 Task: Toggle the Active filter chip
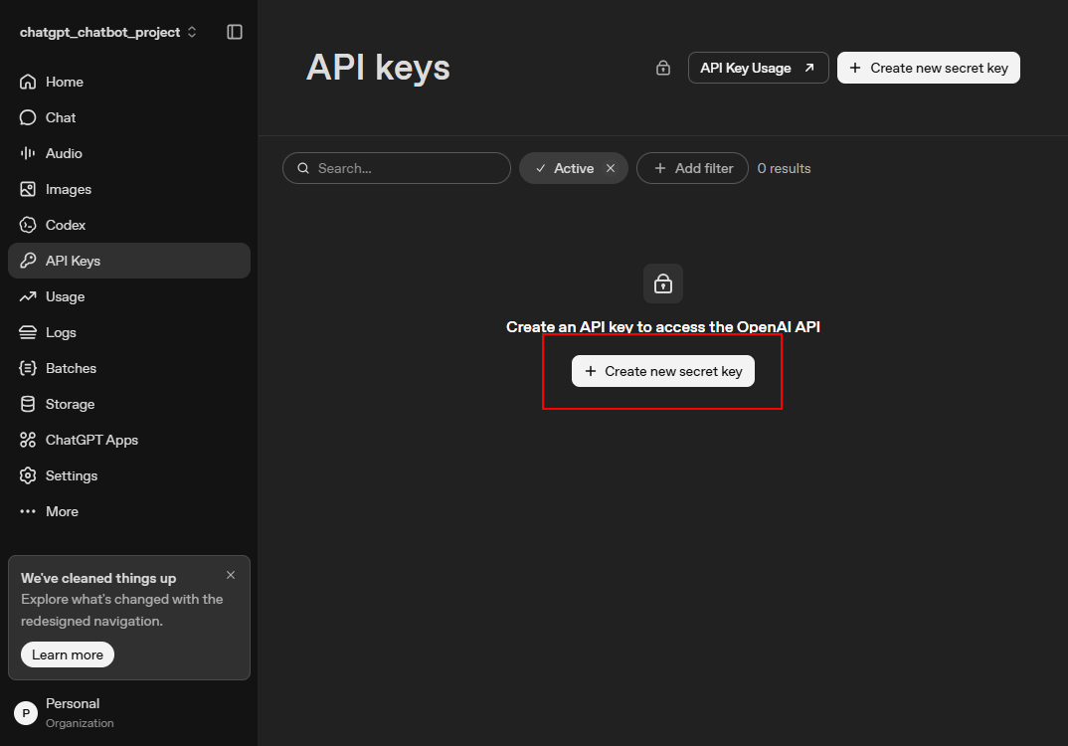tap(574, 168)
